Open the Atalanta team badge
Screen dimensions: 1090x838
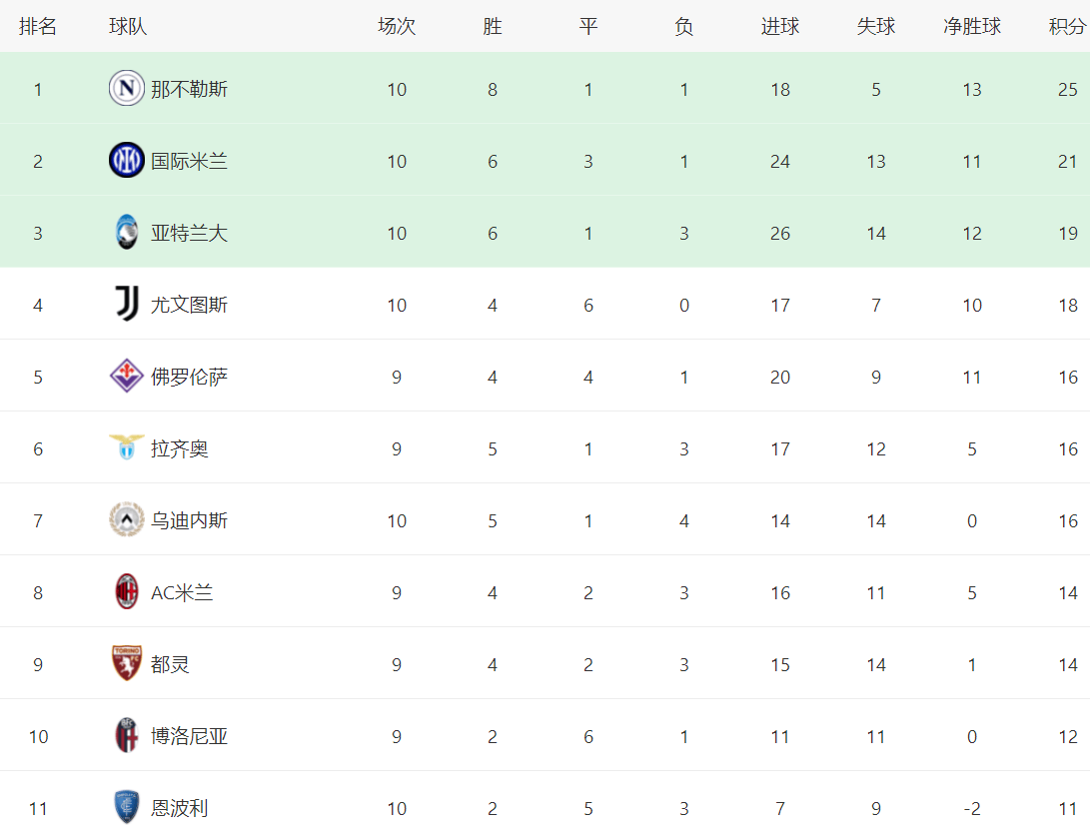click(x=127, y=232)
